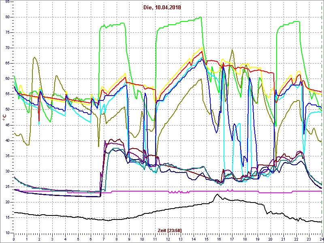
Task: Select the 75 value on temperature axis
Action: [7, 33]
